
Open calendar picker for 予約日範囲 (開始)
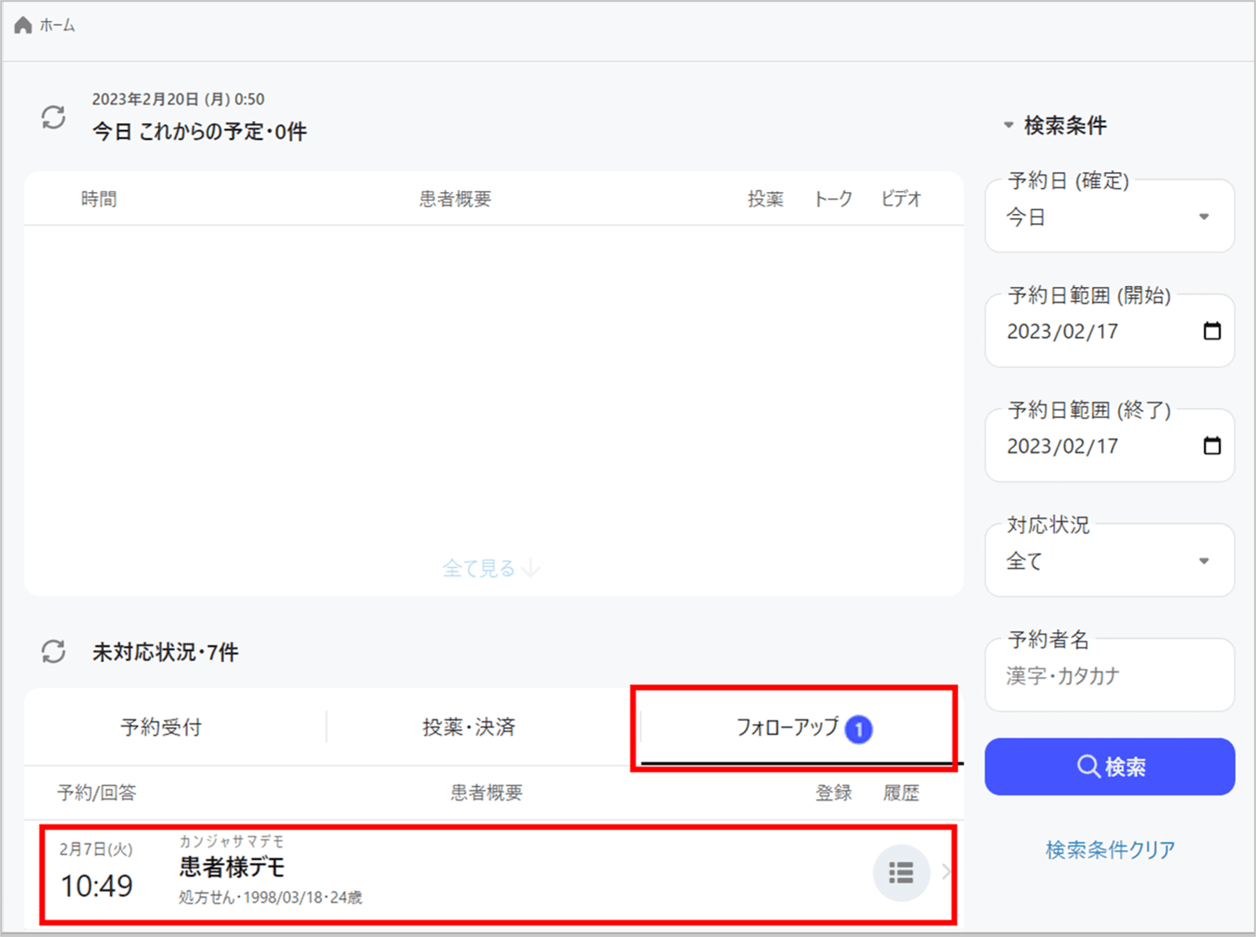(x=1212, y=331)
